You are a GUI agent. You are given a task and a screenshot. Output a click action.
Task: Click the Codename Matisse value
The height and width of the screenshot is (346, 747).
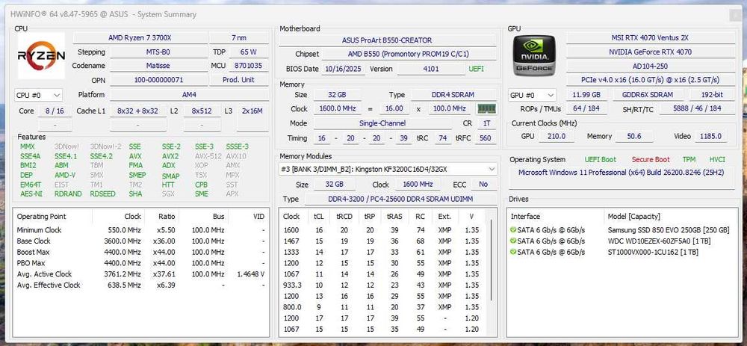click(x=158, y=66)
